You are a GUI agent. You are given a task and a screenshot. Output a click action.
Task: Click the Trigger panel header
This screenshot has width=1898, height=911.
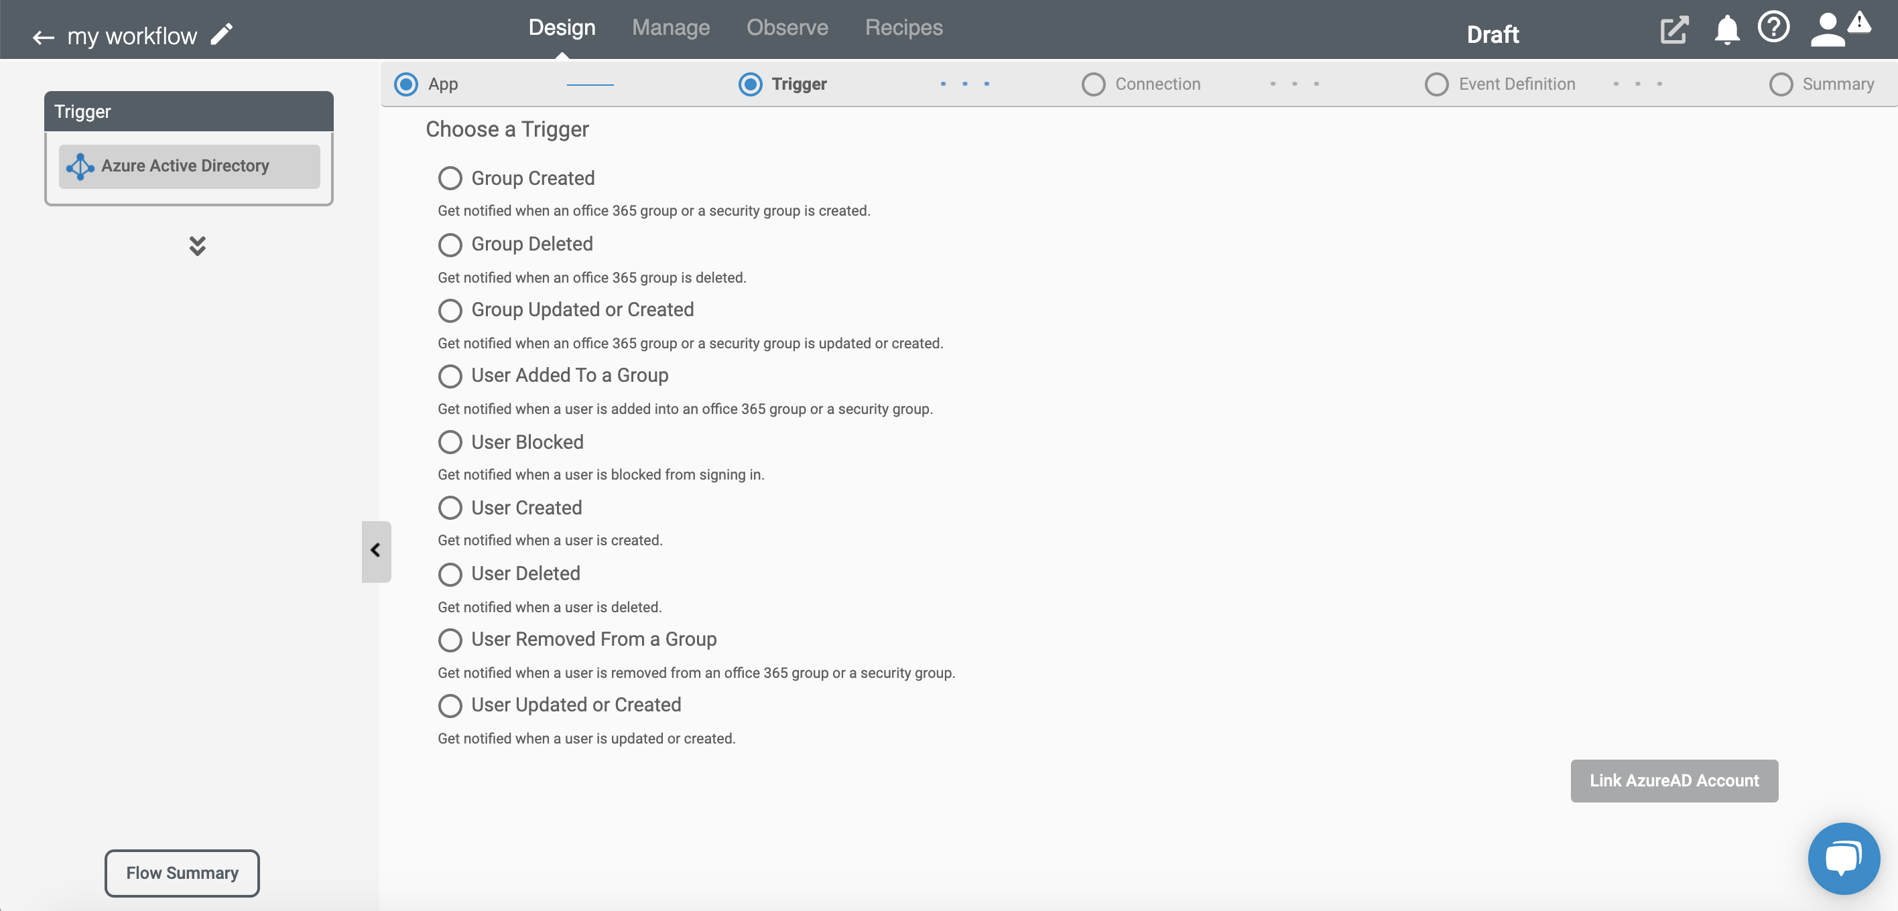tap(188, 112)
